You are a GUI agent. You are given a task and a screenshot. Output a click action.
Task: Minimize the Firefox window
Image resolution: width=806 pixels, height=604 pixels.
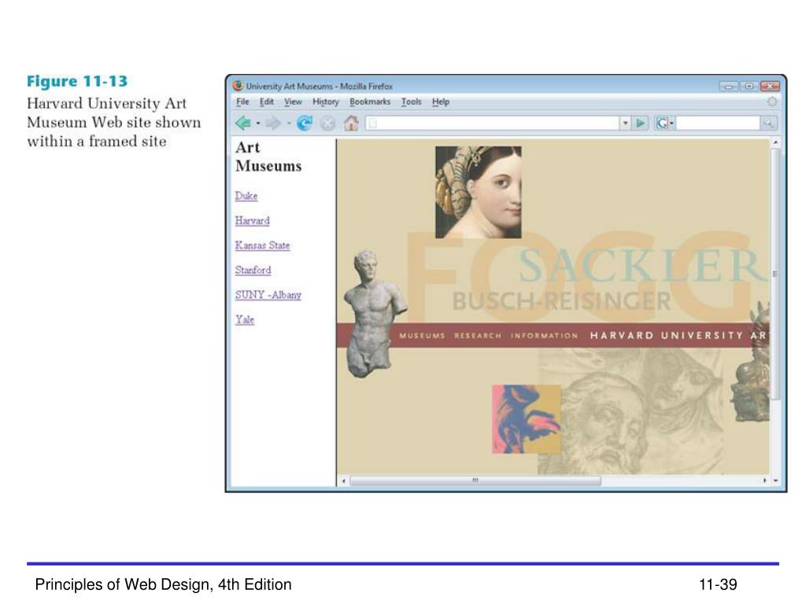(728, 86)
